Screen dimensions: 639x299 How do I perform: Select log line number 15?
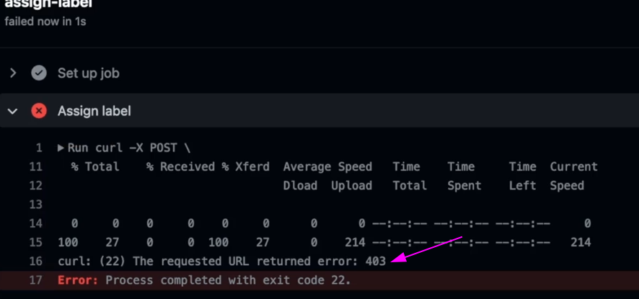pyautogui.click(x=37, y=242)
